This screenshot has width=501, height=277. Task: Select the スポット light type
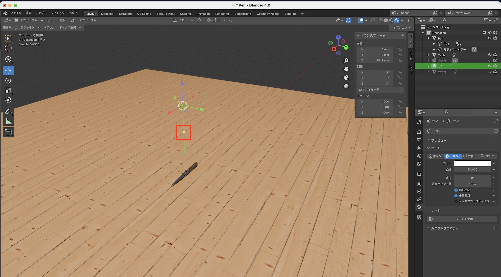pyautogui.click(x=471, y=156)
